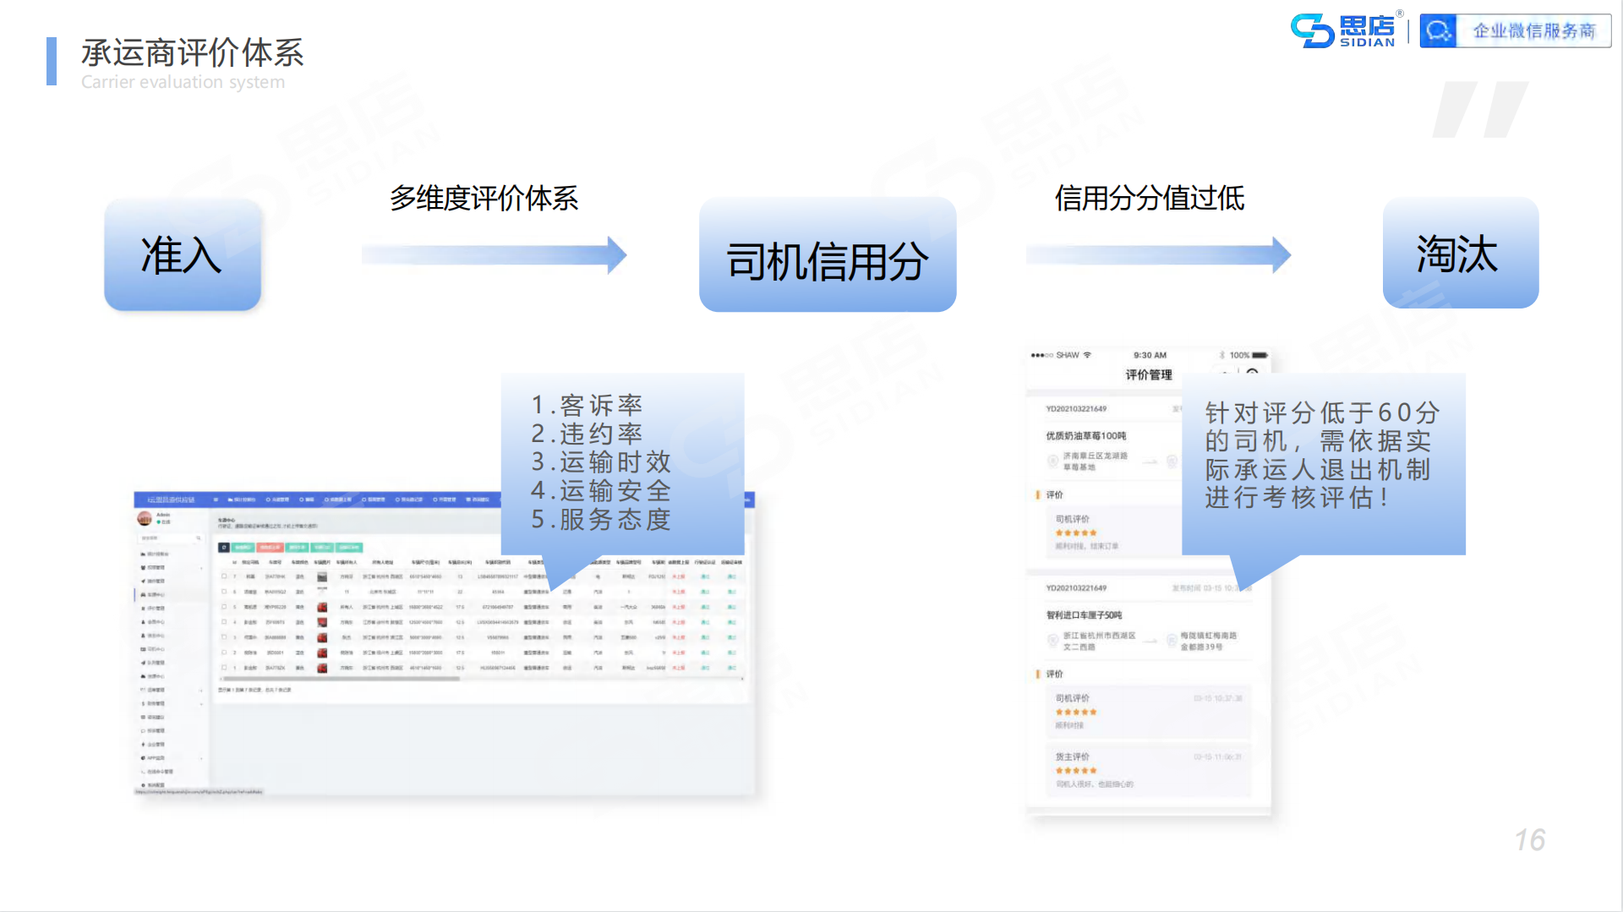Click the table's horizontal scrollbar
The height and width of the screenshot is (912, 1623).
click(341, 679)
